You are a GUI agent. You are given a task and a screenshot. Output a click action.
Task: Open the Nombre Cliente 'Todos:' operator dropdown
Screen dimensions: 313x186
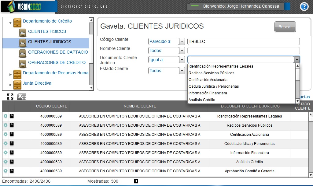(182, 51)
